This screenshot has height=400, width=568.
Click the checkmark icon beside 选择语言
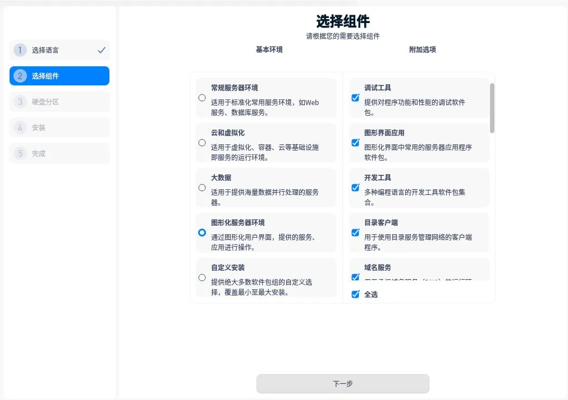(102, 50)
